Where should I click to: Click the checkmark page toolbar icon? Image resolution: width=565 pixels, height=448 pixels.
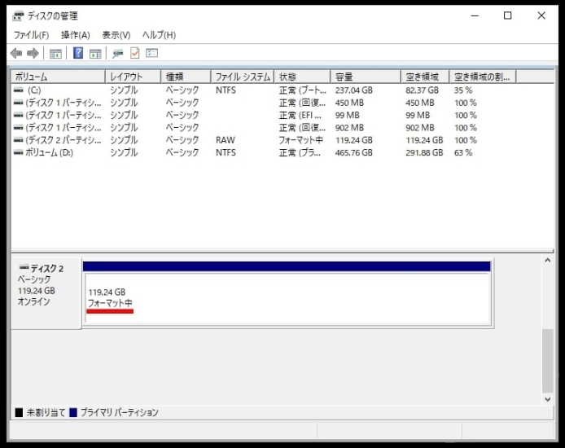coord(135,53)
